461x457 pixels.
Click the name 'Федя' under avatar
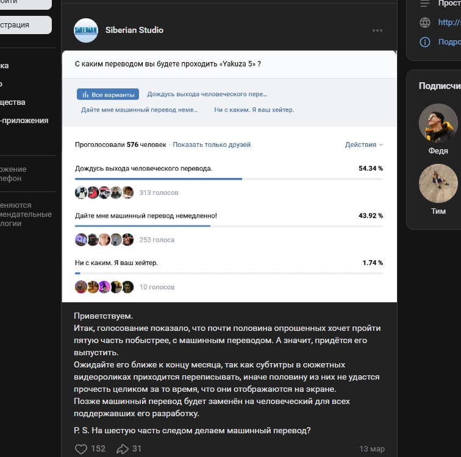[x=438, y=151]
